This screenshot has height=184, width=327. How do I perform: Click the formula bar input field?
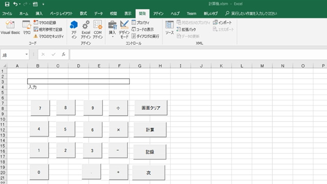click(198, 55)
